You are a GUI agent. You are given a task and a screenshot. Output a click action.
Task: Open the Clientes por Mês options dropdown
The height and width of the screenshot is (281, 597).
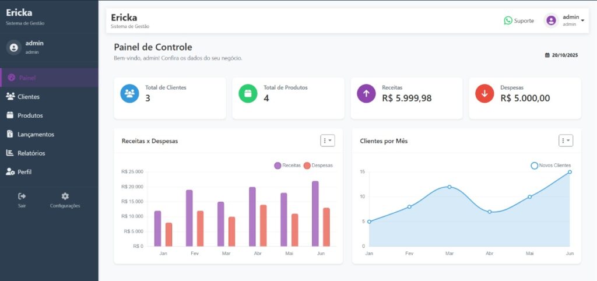click(x=566, y=140)
